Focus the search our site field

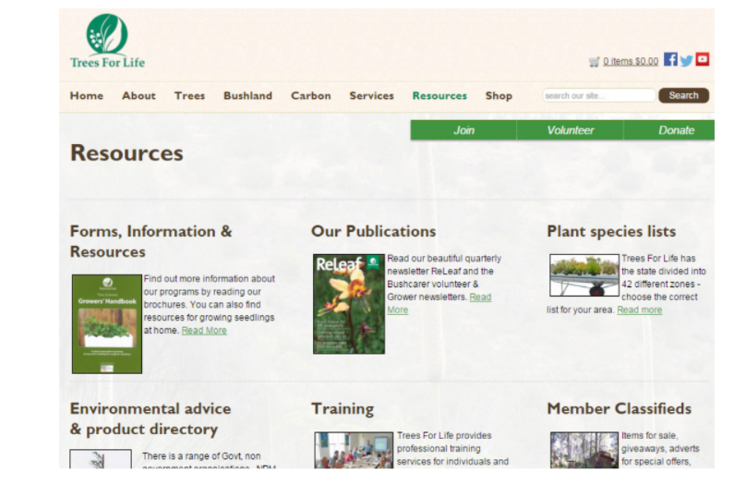pyautogui.click(x=598, y=95)
